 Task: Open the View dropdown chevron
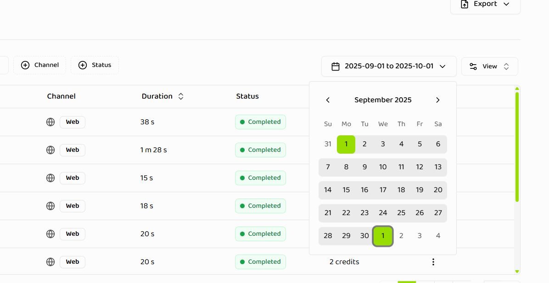click(x=506, y=66)
